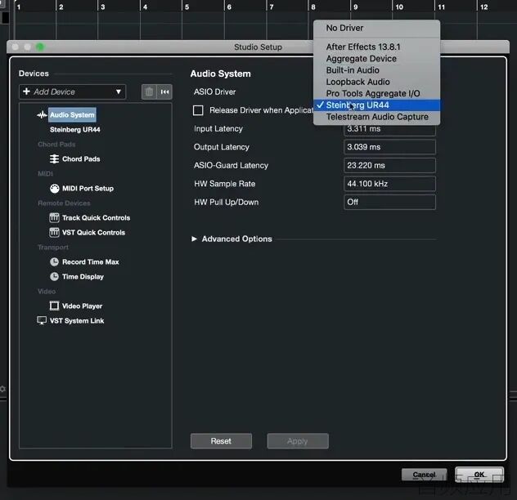Select Record Time Max item
517x500 pixels.
point(91,262)
